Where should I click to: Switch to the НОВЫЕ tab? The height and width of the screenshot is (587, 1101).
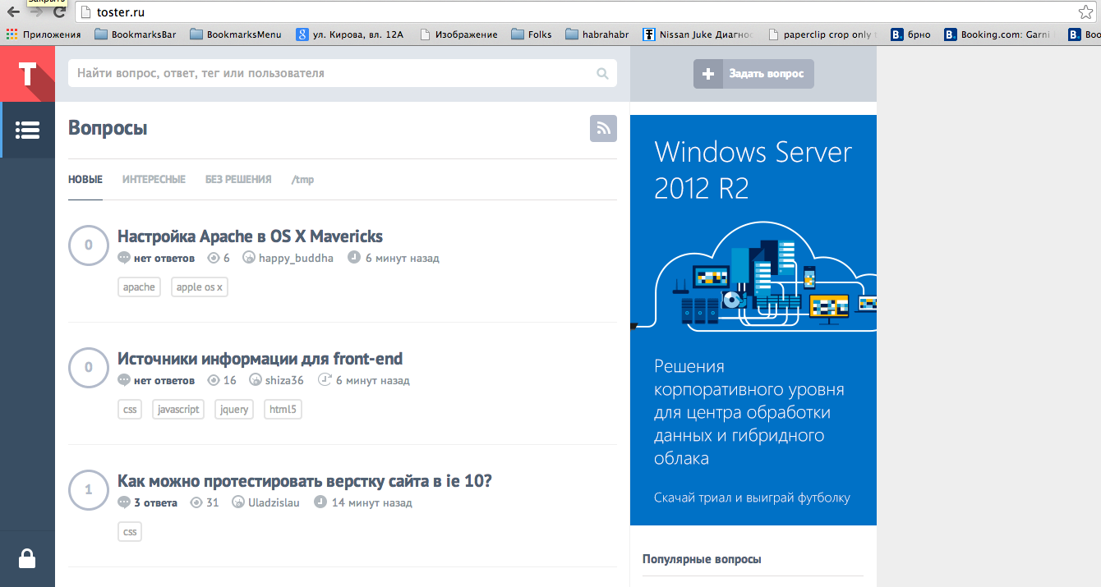pyautogui.click(x=85, y=180)
